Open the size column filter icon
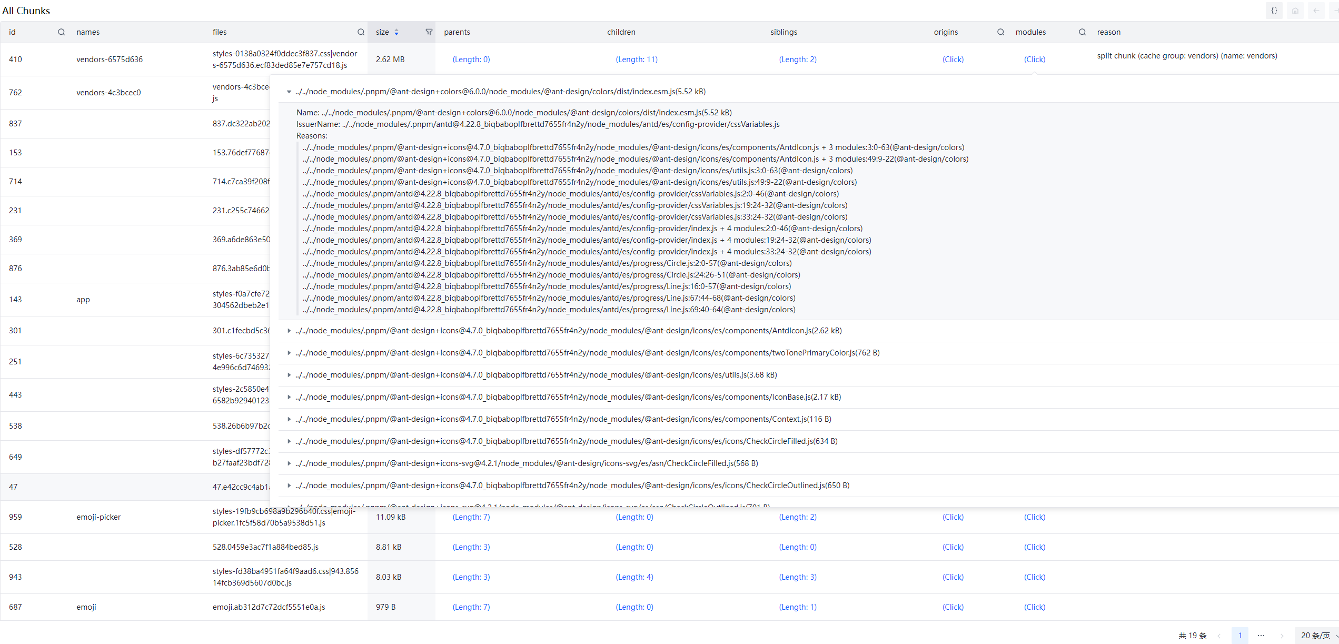Screen dimensions: 1339x644 click(x=429, y=32)
